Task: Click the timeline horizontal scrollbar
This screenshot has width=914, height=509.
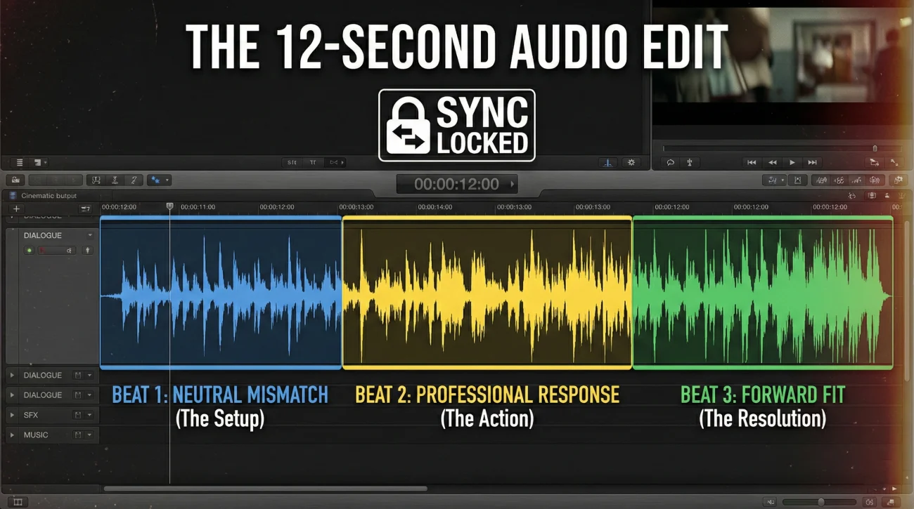Action: [265, 489]
